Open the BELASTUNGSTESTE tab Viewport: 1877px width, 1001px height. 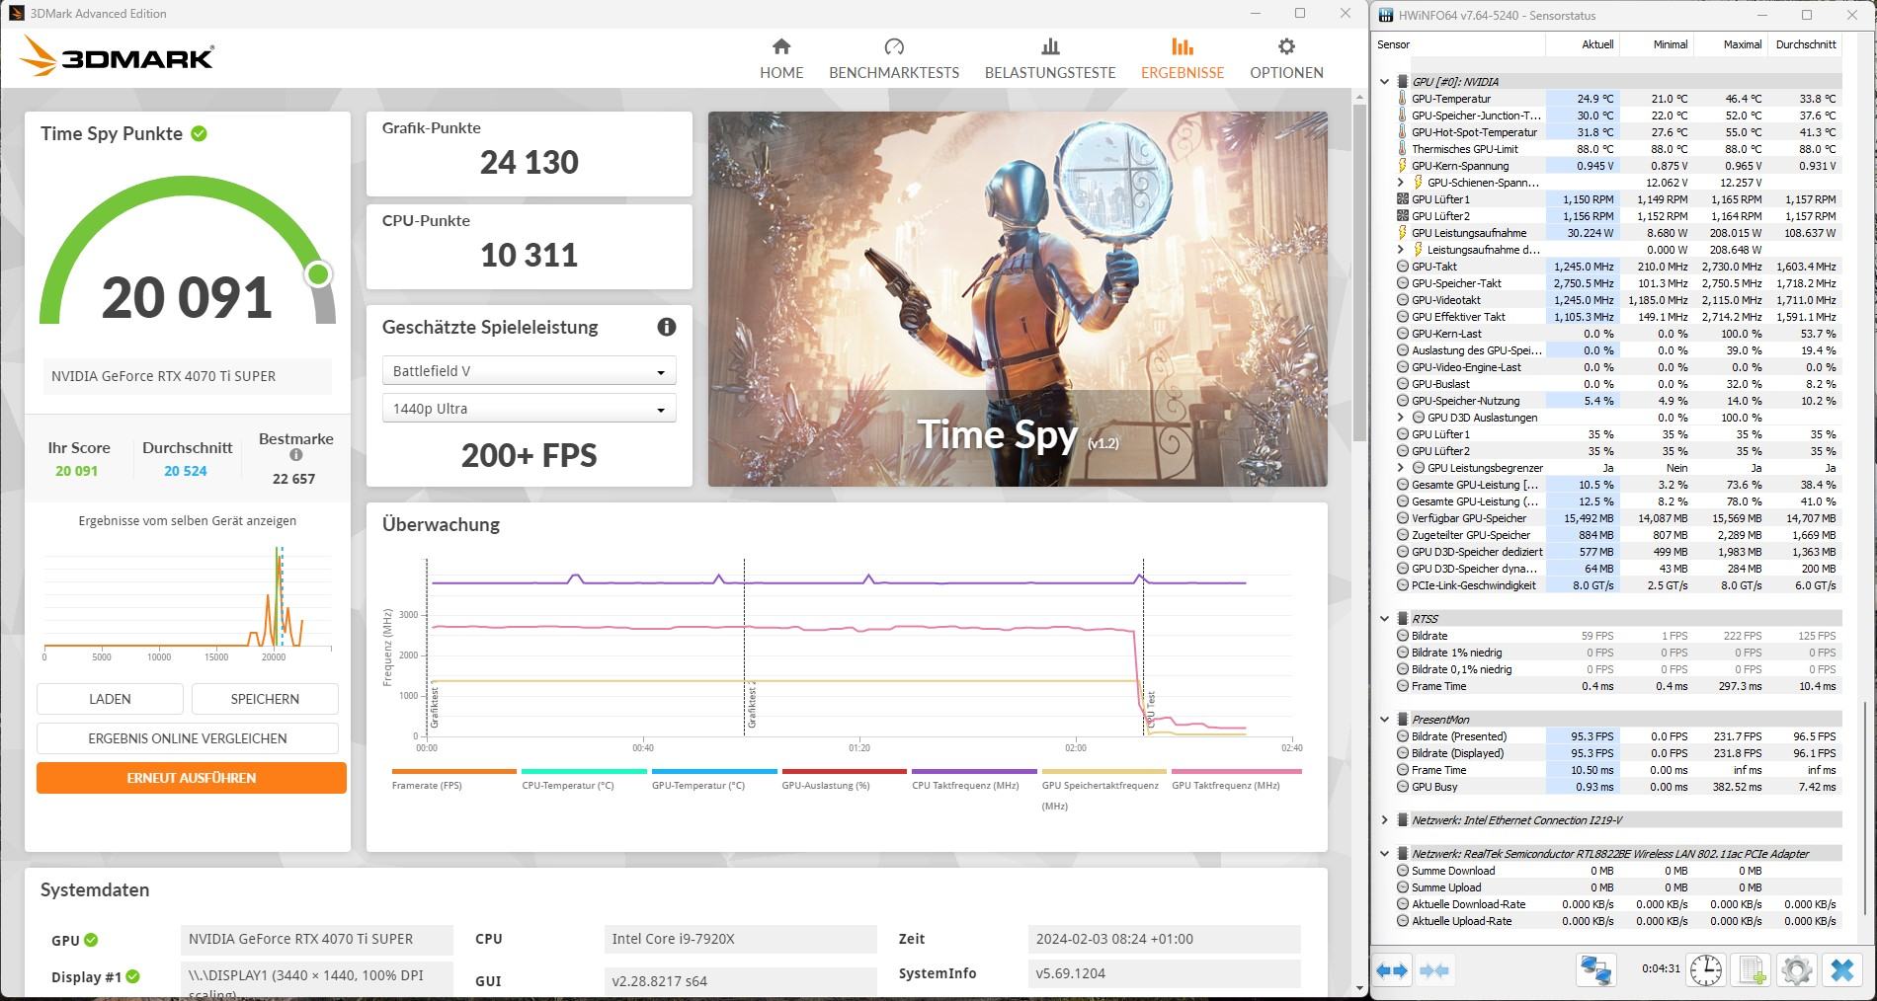[x=1050, y=59]
